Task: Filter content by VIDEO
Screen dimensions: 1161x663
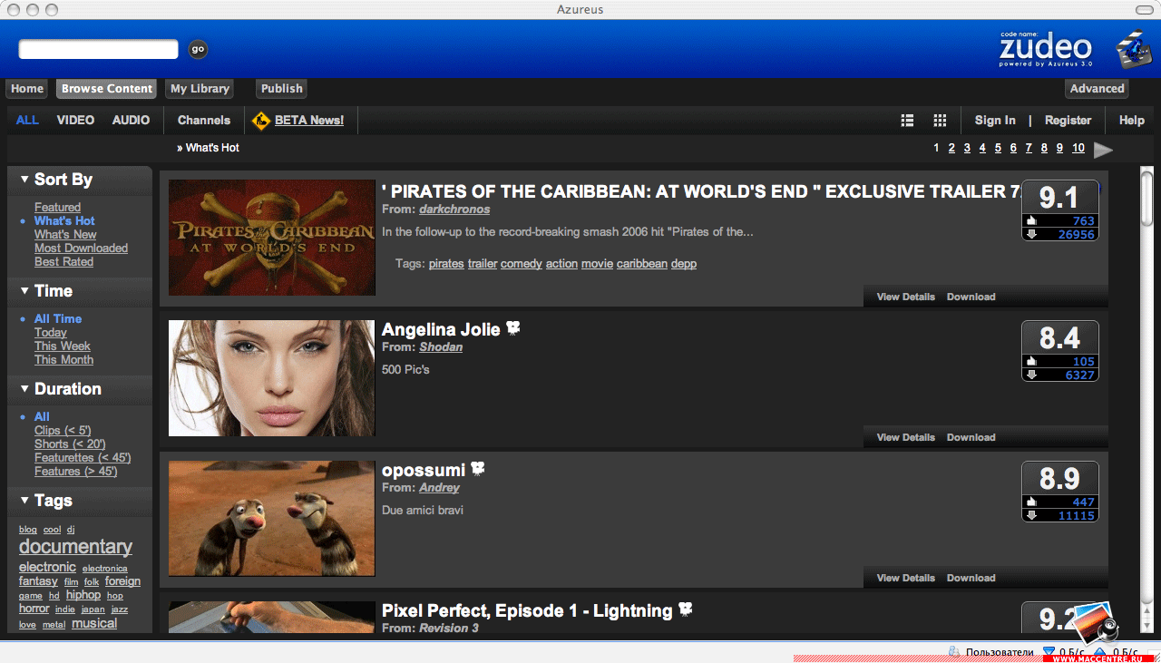Action: [75, 120]
